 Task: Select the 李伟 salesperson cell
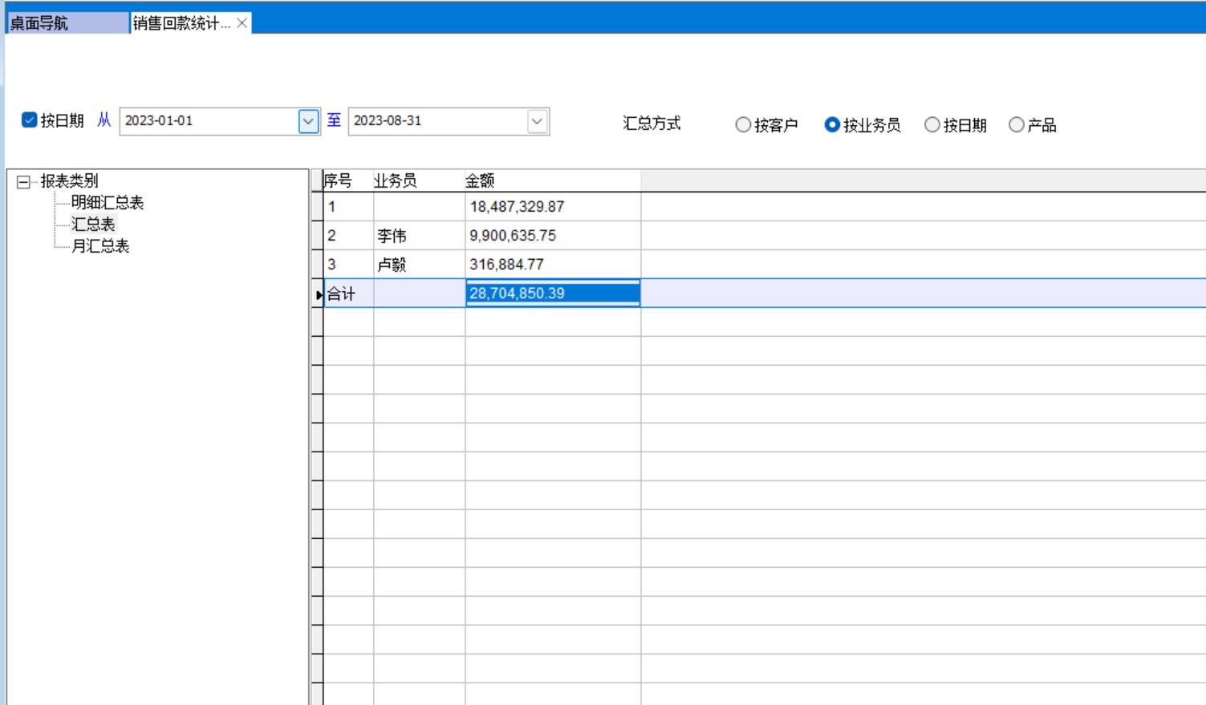392,236
